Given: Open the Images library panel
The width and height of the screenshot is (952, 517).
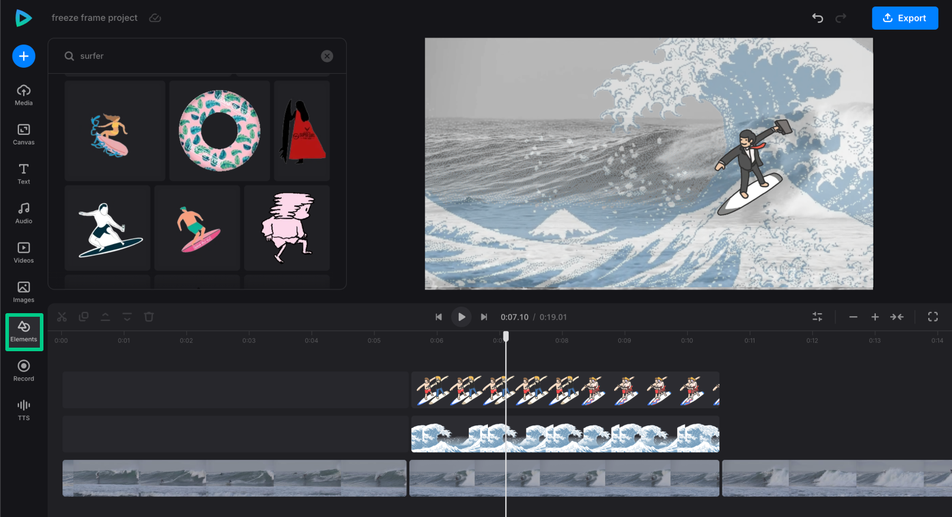Looking at the screenshot, I should (x=24, y=292).
